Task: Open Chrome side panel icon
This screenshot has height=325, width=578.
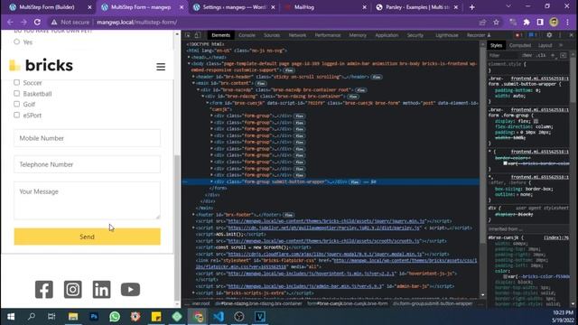Action: click(x=540, y=22)
